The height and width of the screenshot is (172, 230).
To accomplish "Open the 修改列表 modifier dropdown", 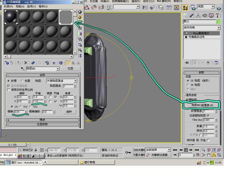I will (x=202, y=28).
